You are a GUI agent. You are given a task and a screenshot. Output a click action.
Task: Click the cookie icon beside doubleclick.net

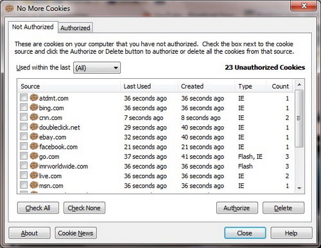click(x=34, y=127)
